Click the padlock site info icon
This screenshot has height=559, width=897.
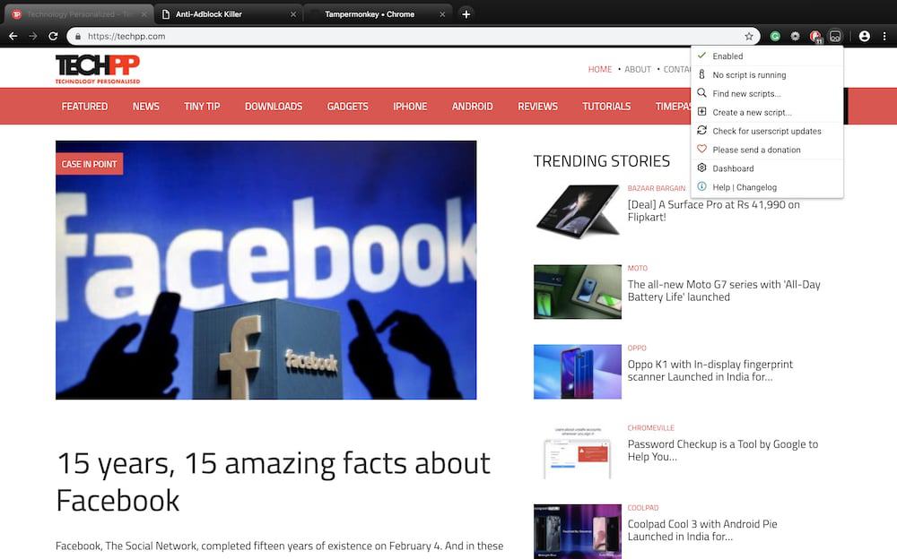(x=78, y=36)
